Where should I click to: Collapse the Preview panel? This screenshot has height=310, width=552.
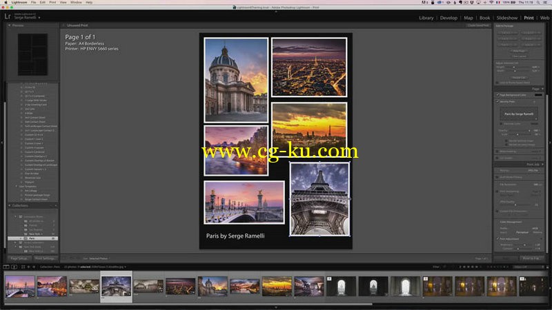(10, 25)
